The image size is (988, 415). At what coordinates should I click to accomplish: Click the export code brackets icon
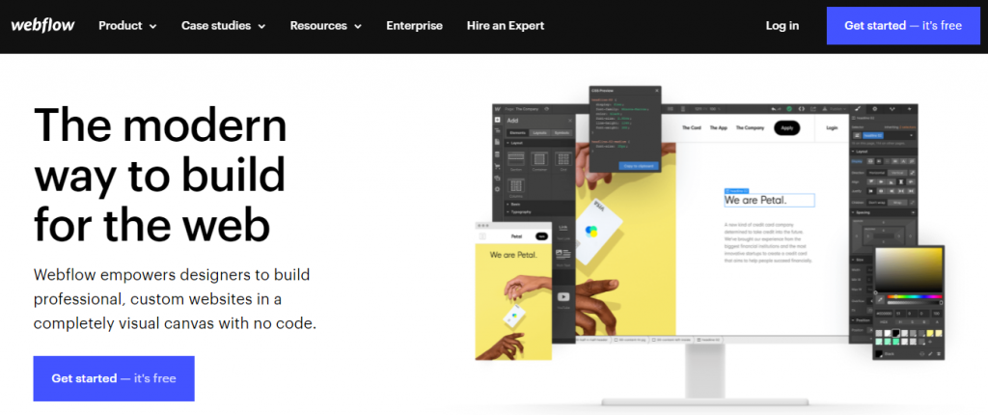802,108
